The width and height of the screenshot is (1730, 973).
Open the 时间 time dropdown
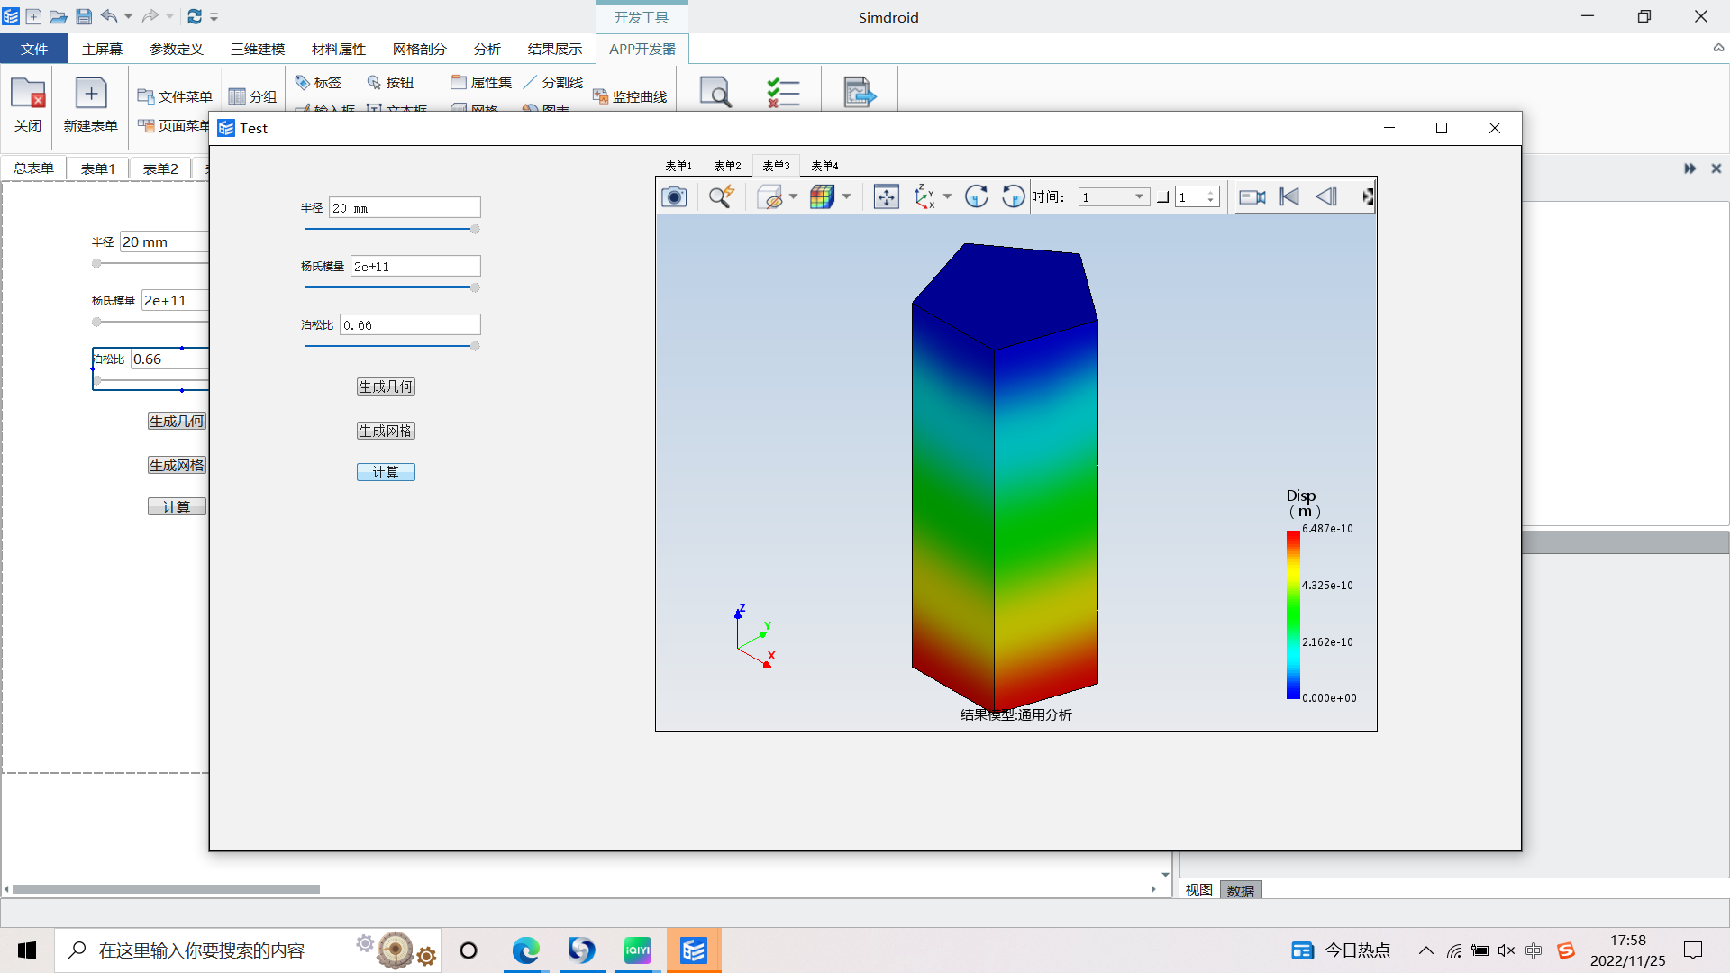coord(1114,197)
